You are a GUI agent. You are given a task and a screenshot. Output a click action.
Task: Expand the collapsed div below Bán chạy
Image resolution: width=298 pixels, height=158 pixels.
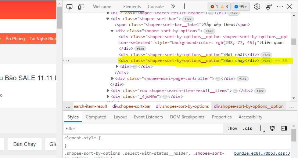[x=117, y=66]
